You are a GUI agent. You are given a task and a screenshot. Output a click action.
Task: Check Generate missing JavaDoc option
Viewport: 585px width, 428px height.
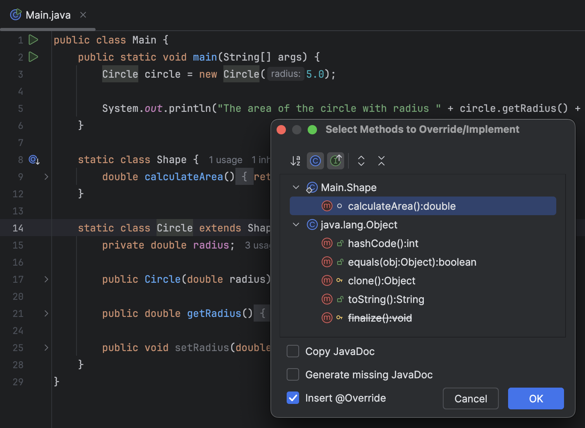point(293,374)
